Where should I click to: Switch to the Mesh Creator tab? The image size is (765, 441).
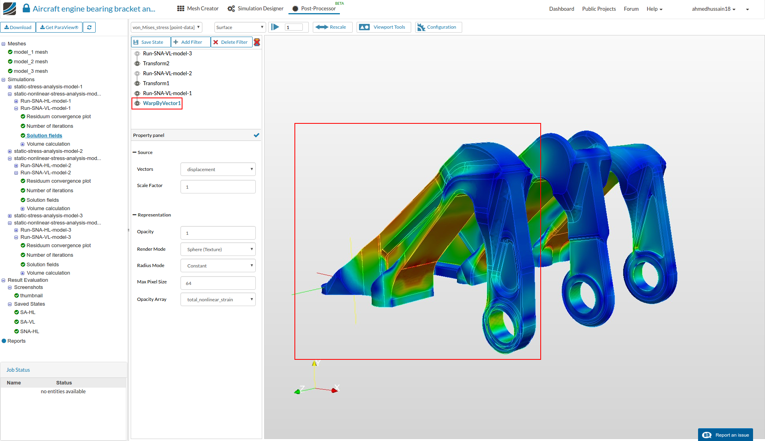pos(198,9)
